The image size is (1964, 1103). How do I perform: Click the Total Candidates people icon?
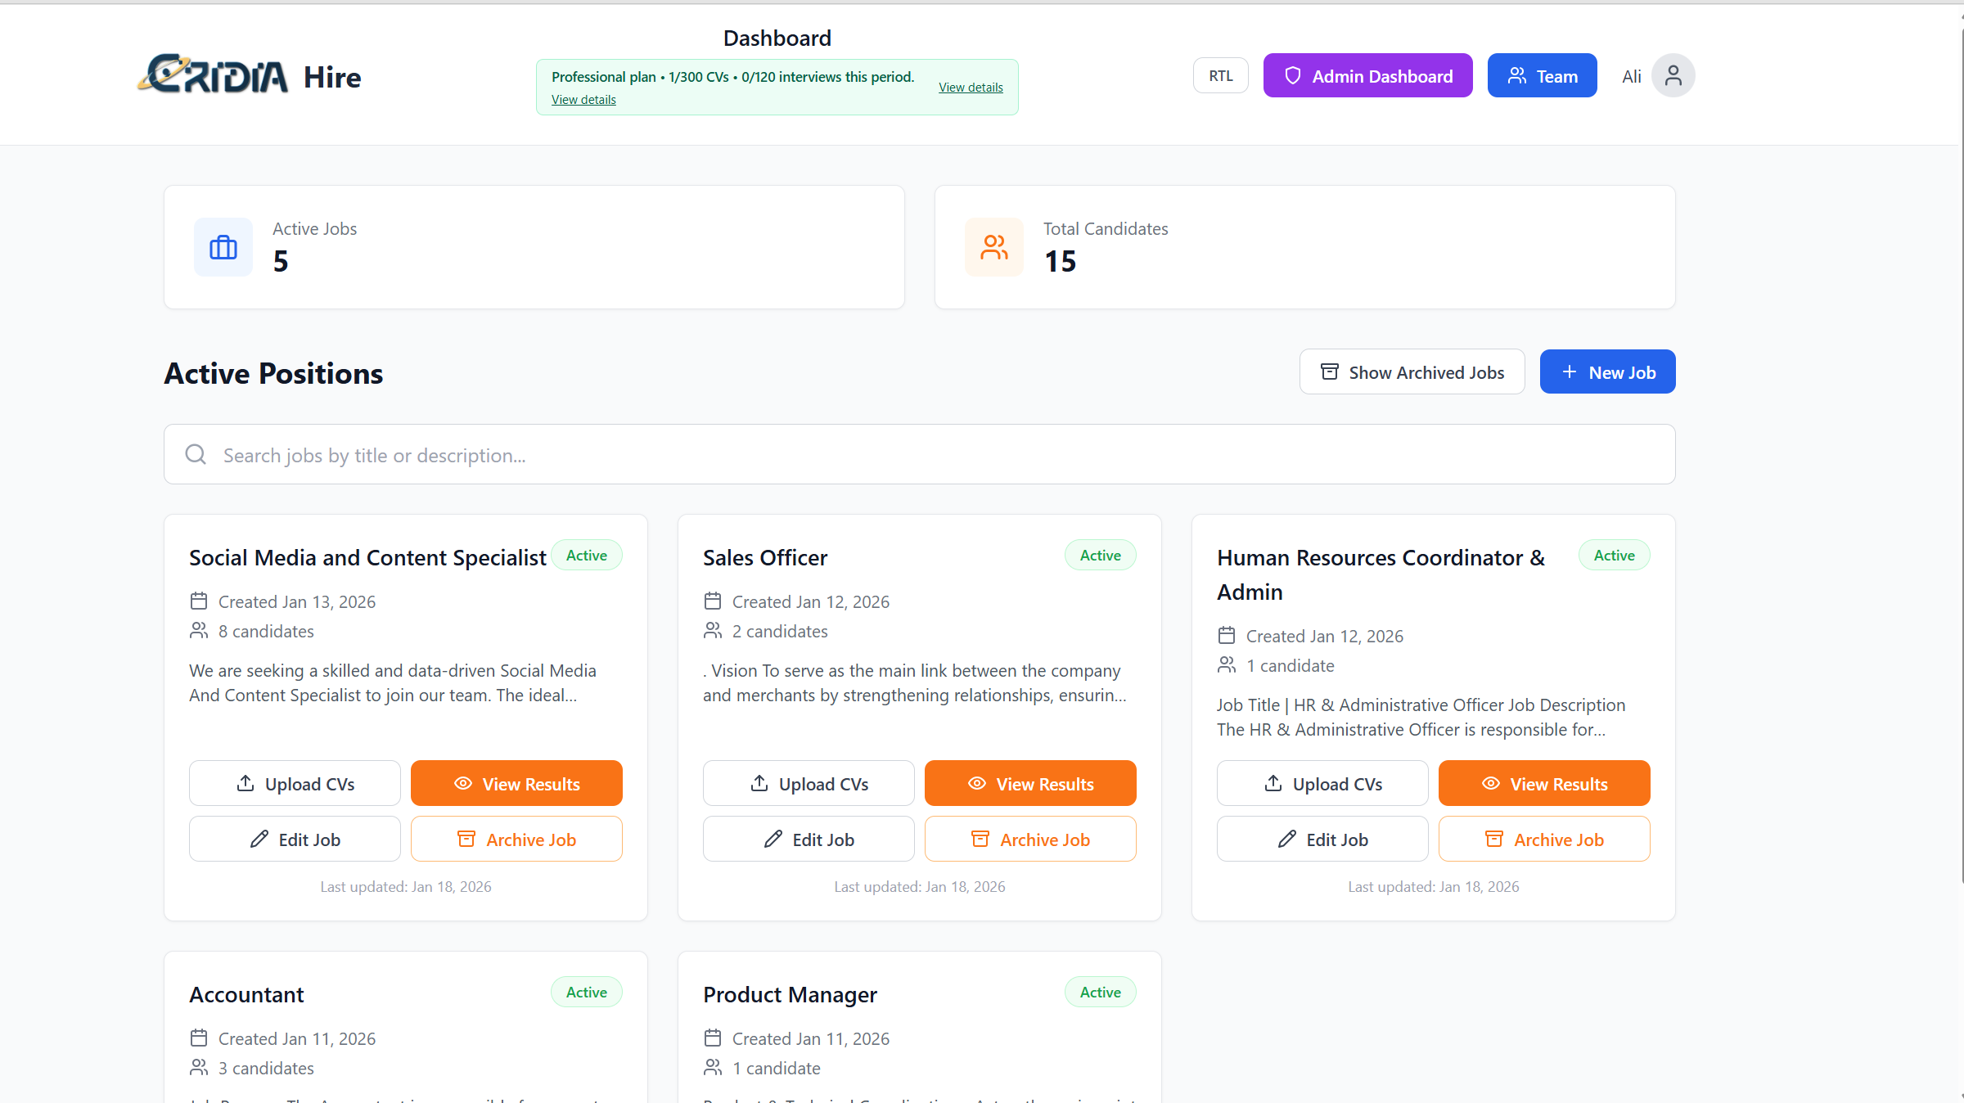pyautogui.click(x=994, y=247)
